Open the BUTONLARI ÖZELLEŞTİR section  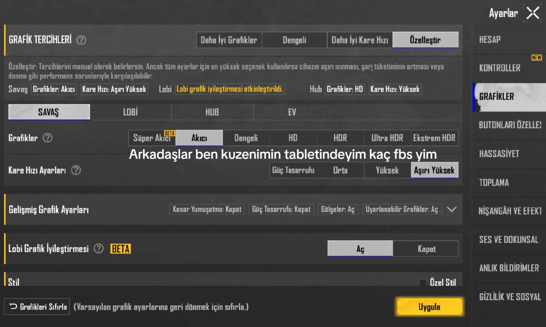[509, 125]
